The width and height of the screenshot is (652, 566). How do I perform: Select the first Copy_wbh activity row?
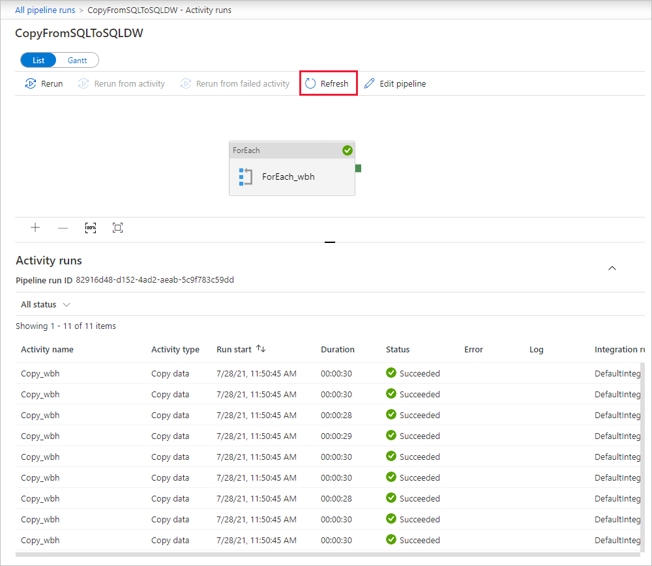(40, 374)
